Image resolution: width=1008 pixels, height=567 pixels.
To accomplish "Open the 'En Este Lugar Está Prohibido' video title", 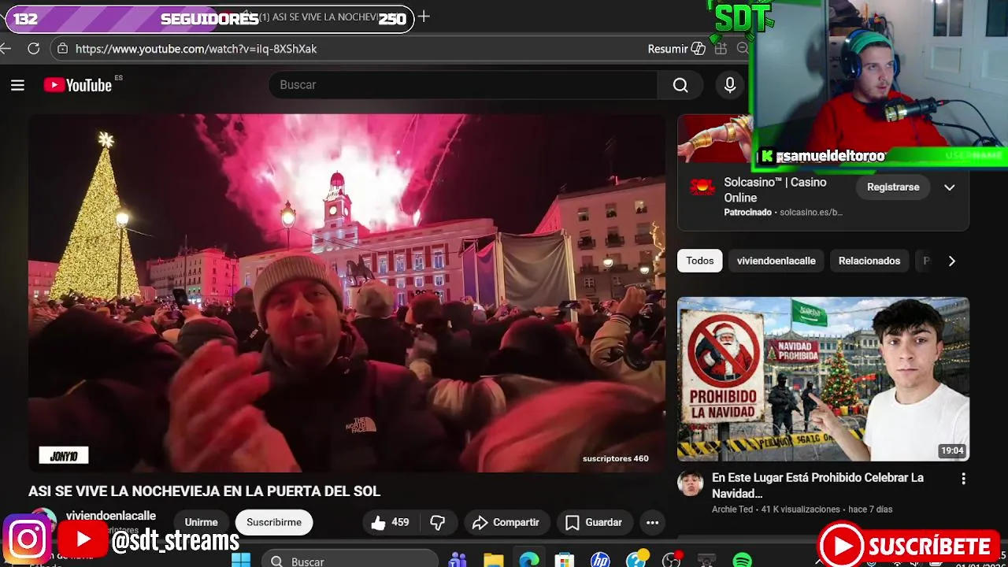I will [817, 485].
